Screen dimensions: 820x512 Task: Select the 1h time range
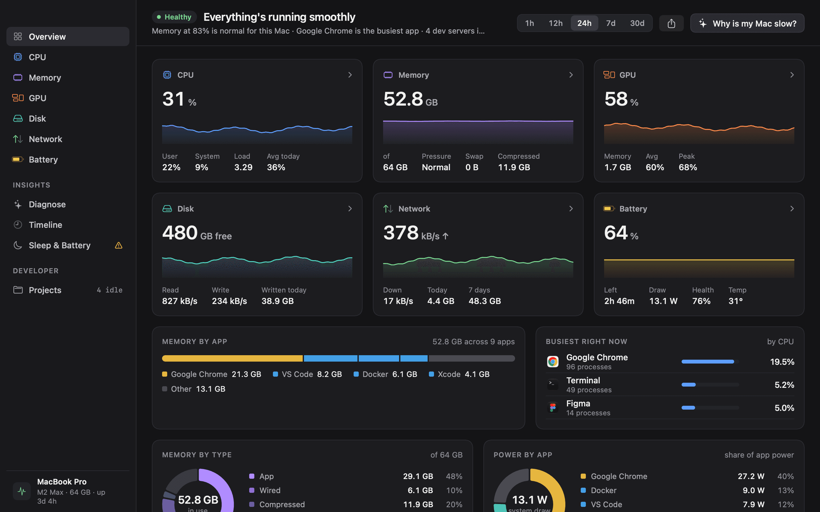(529, 23)
